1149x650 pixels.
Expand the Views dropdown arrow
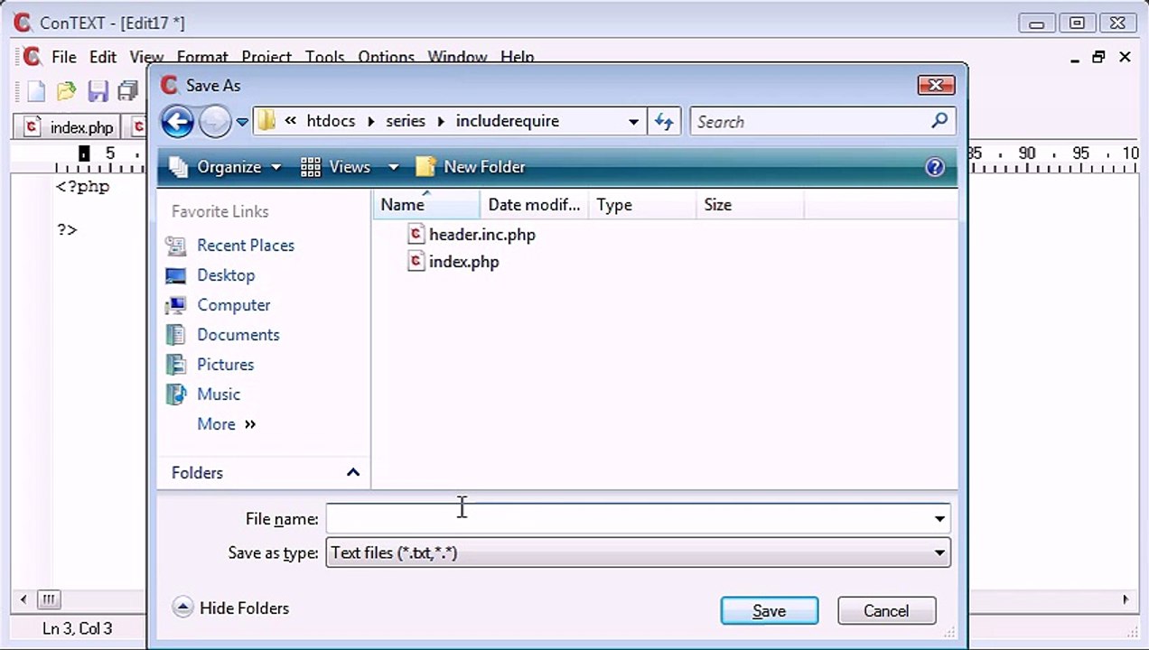click(393, 167)
